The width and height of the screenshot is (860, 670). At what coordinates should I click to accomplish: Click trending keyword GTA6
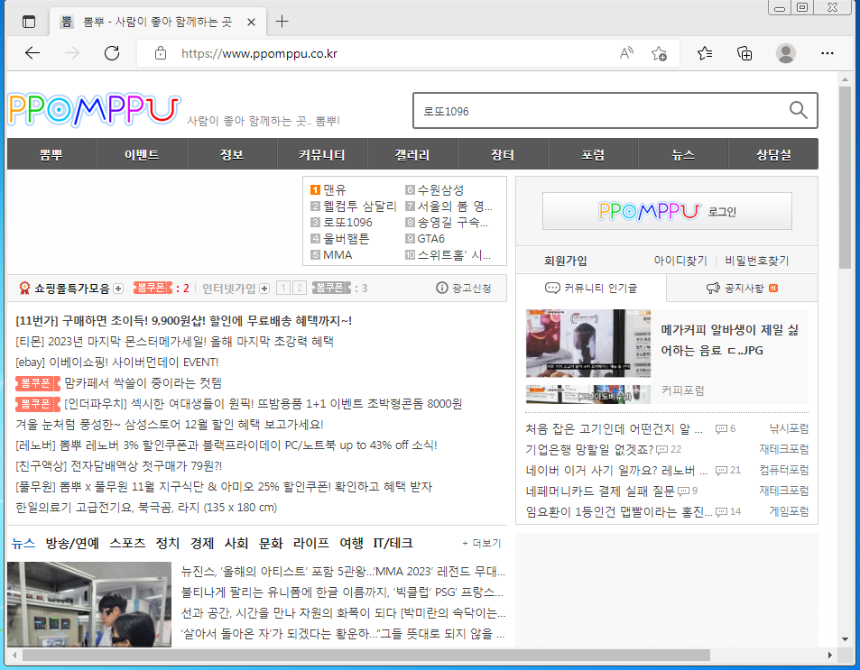(431, 238)
